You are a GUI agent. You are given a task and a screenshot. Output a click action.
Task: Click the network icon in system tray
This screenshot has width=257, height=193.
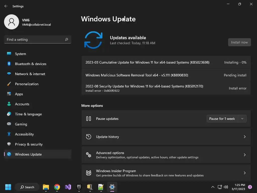pos(220,187)
